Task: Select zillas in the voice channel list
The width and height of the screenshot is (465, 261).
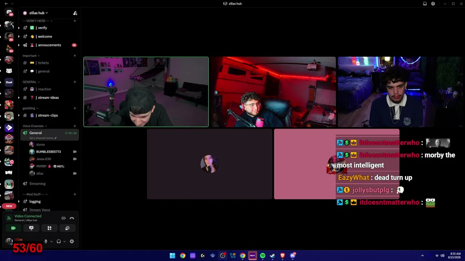Action: [x=53, y=174]
